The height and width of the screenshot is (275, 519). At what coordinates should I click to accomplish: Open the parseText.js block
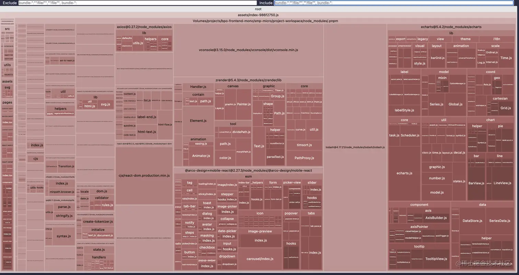click(275, 157)
